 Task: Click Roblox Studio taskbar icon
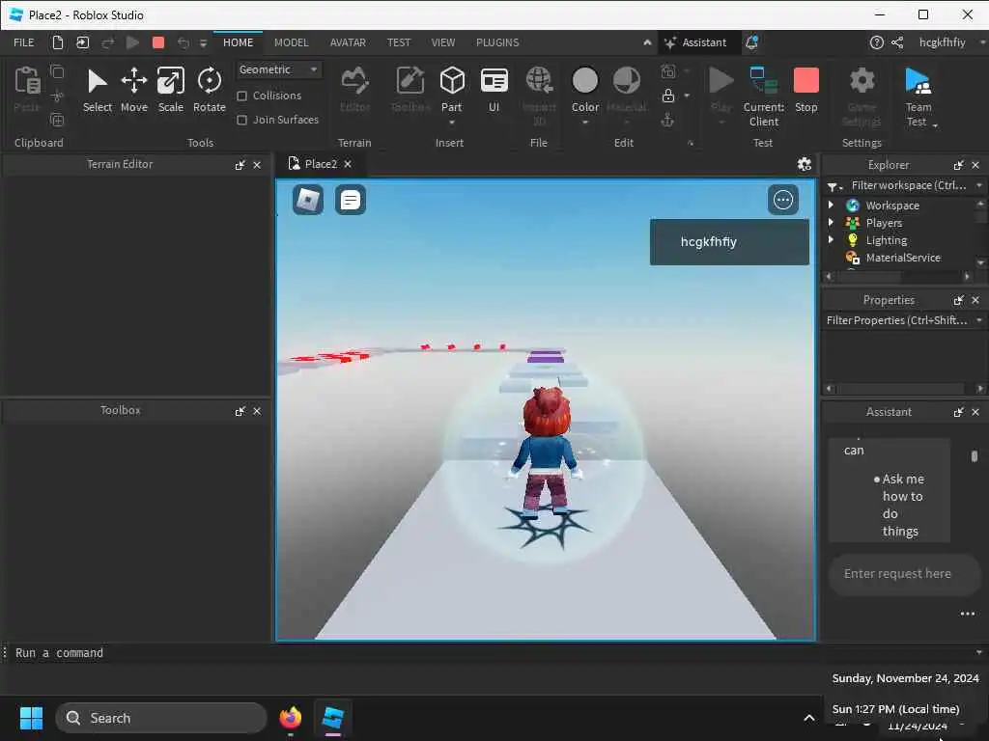(332, 718)
